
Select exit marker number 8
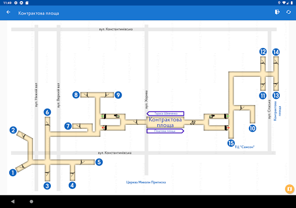[76, 95]
